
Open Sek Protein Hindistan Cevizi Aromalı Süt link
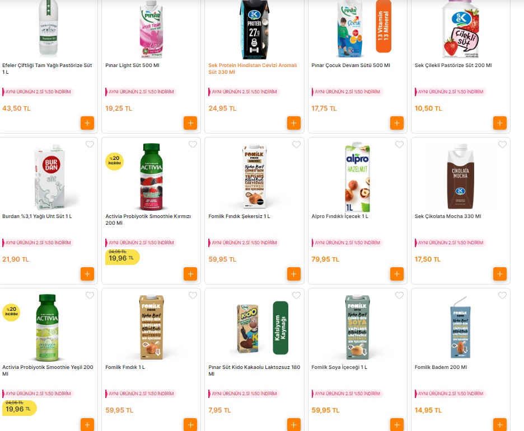[x=252, y=69]
